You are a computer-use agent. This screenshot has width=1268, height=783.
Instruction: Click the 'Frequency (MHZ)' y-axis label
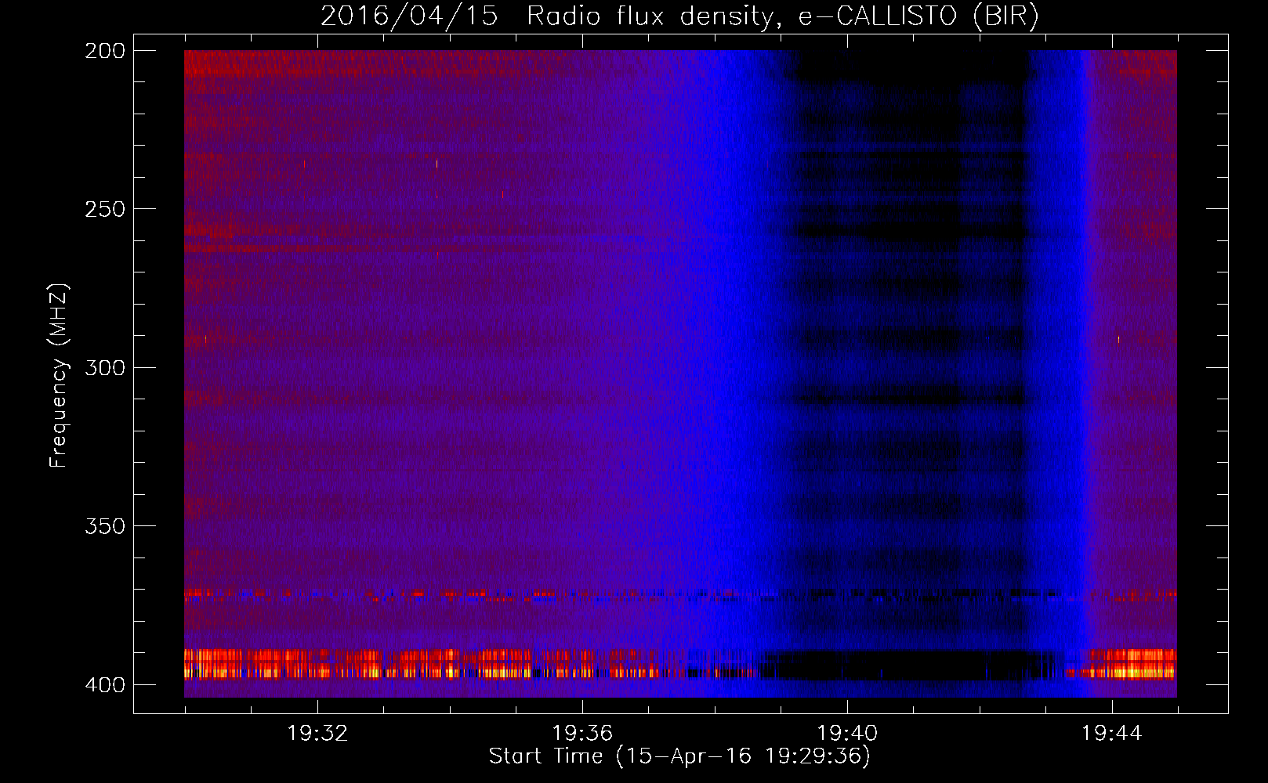point(59,376)
